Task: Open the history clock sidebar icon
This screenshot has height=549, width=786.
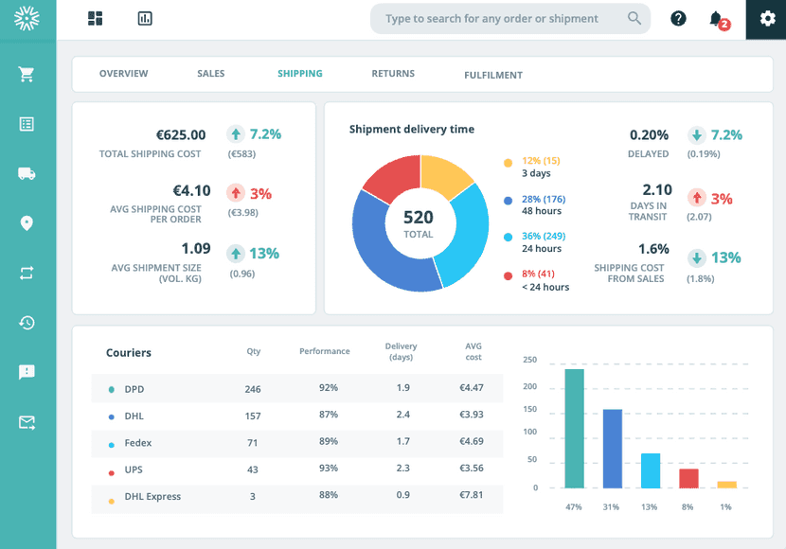Action: tap(27, 323)
